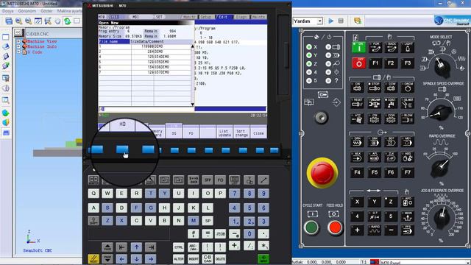Open the Göster menu

click(x=46, y=11)
